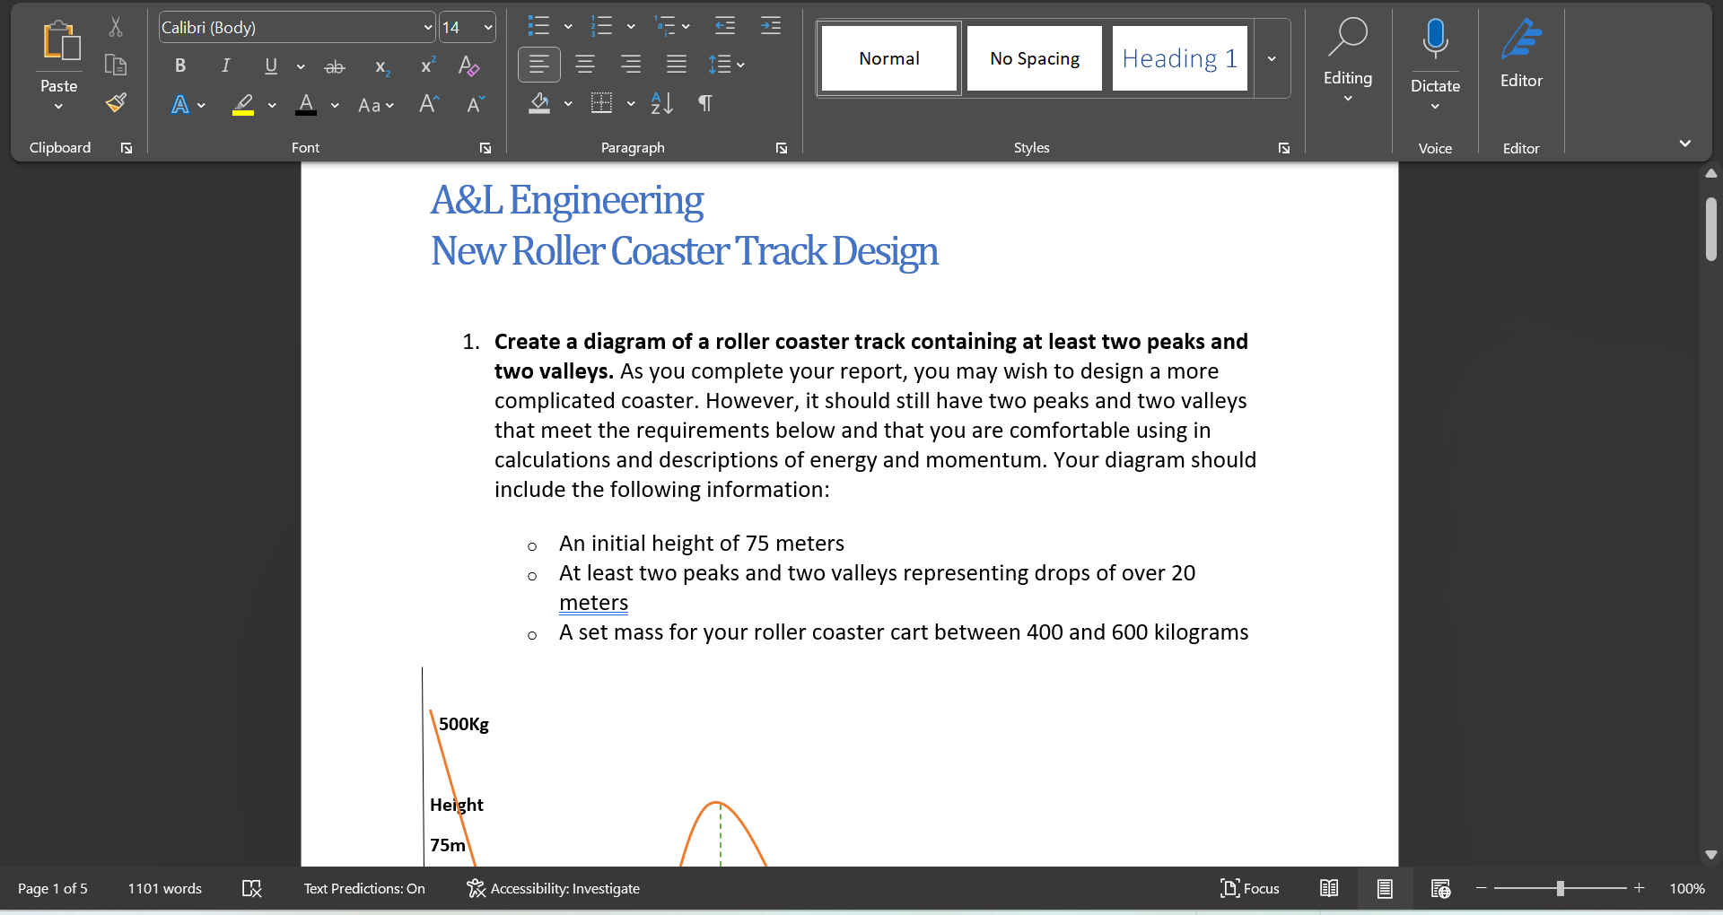Select the Format Painter tool

(115, 103)
